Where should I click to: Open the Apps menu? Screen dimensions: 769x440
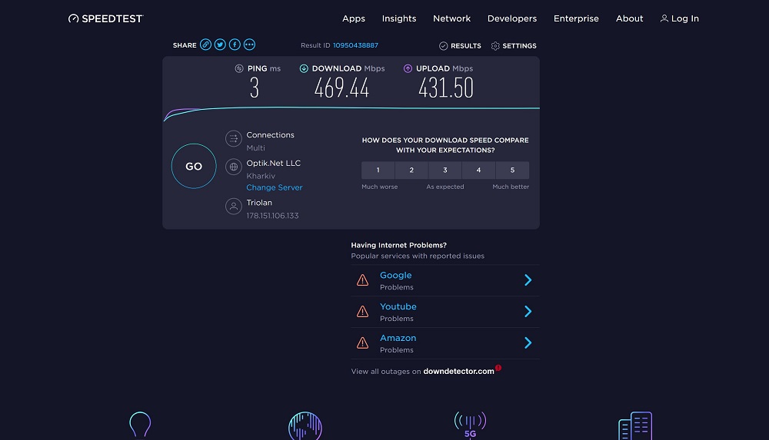pyautogui.click(x=354, y=18)
